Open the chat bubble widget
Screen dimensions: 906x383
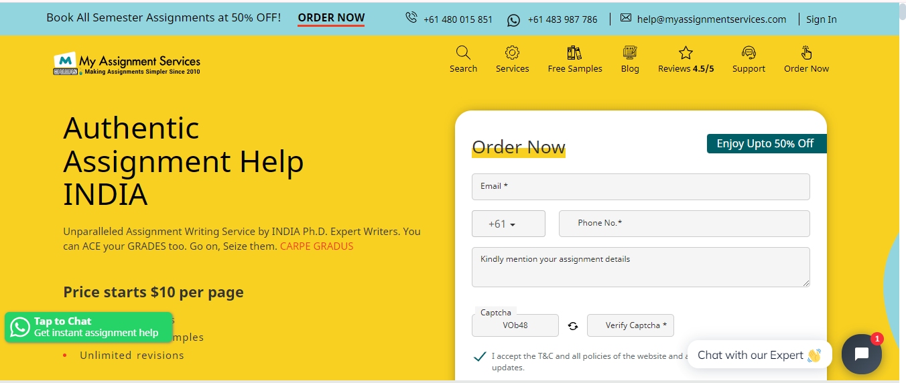point(862,354)
